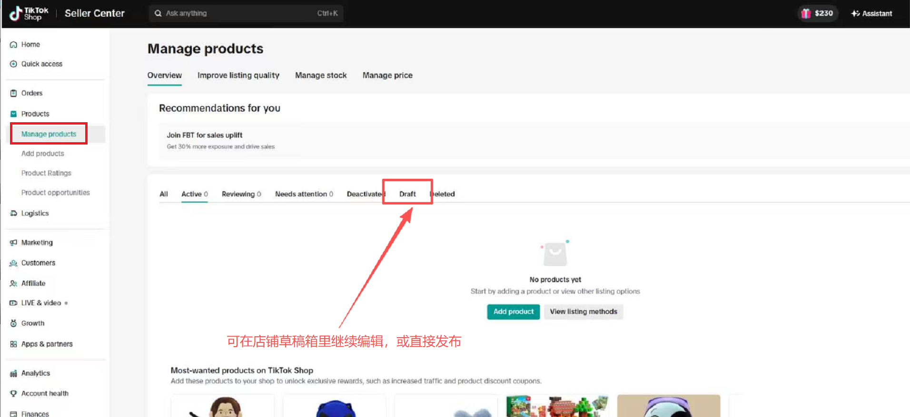Show the Reviewing products filter
This screenshot has width=910, height=417.
tap(241, 194)
